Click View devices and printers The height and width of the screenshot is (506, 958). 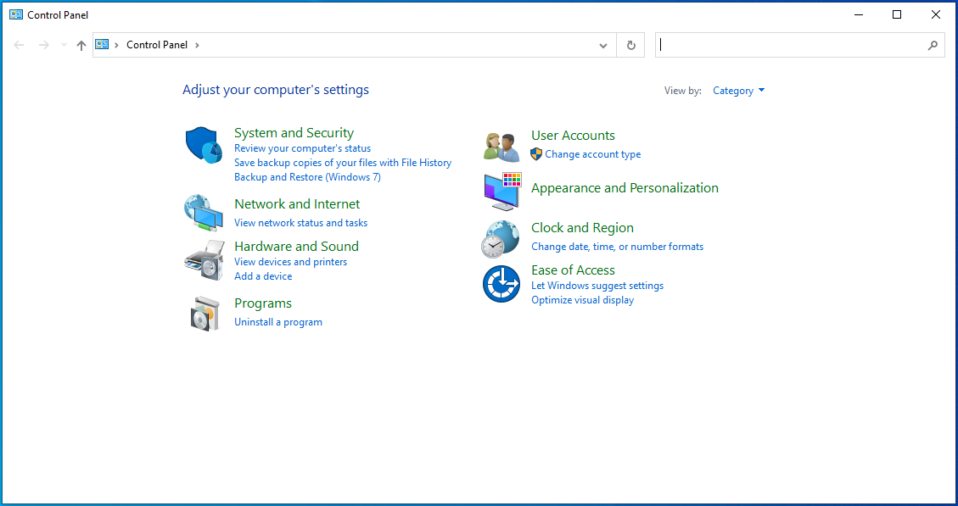[290, 261]
